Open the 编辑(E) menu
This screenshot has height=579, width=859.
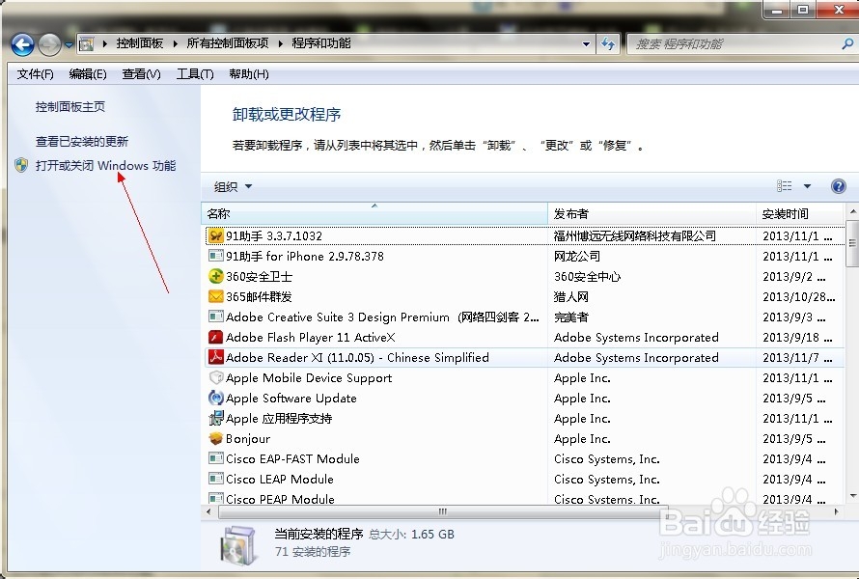point(88,74)
